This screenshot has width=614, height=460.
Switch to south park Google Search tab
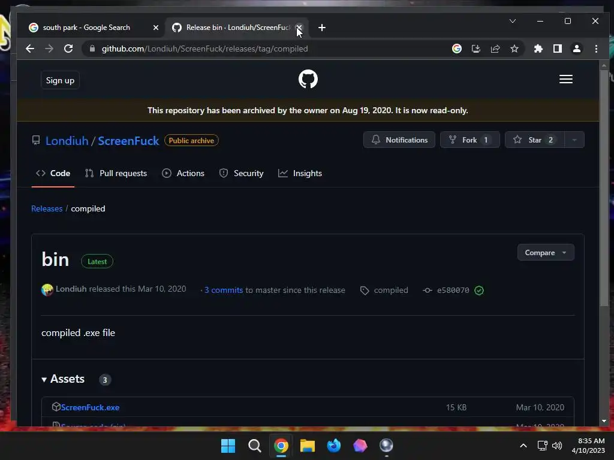coord(86,28)
